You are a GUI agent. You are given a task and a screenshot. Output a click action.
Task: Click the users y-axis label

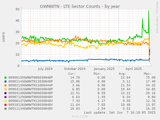(x=4, y=37)
